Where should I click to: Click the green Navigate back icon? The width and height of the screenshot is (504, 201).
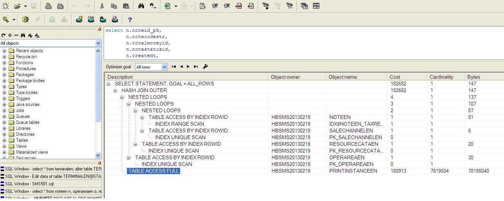pyautogui.click(x=168, y=6)
